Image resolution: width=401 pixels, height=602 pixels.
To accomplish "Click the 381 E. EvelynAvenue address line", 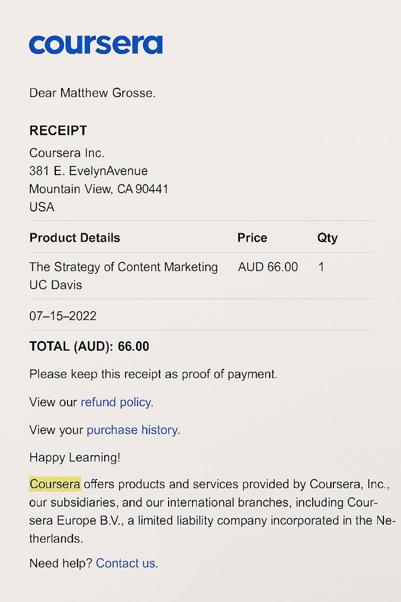I will tap(88, 171).
